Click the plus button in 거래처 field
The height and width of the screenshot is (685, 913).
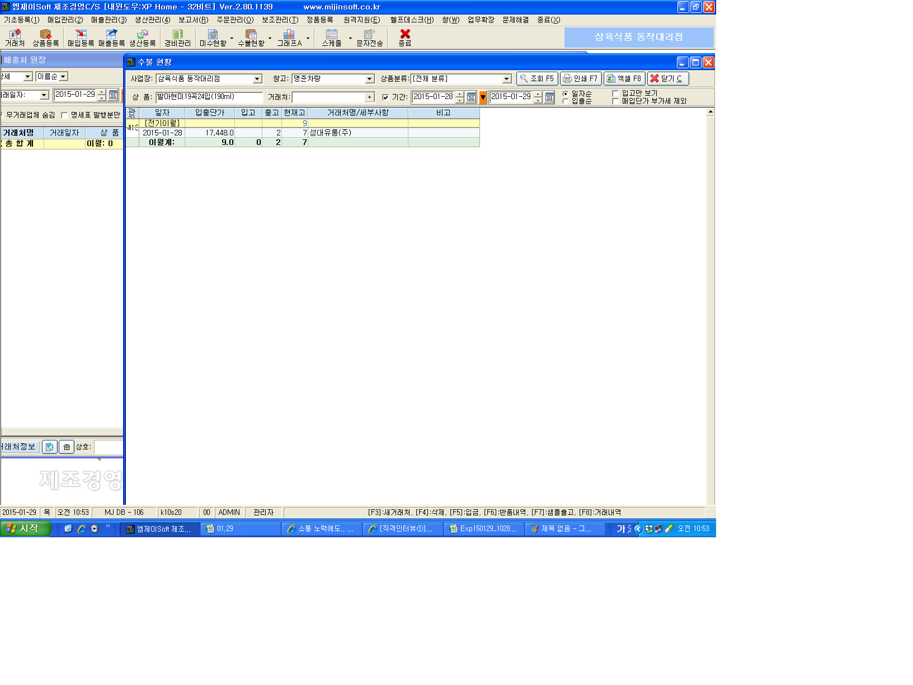point(369,97)
